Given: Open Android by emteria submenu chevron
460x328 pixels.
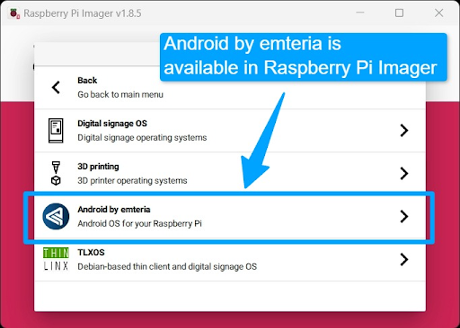Looking at the screenshot, I should click(404, 216).
